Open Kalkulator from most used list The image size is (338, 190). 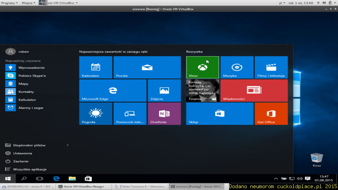(27, 100)
